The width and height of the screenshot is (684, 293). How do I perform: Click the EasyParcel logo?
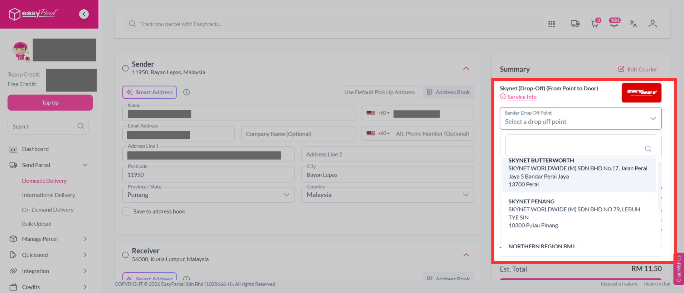click(x=33, y=14)
